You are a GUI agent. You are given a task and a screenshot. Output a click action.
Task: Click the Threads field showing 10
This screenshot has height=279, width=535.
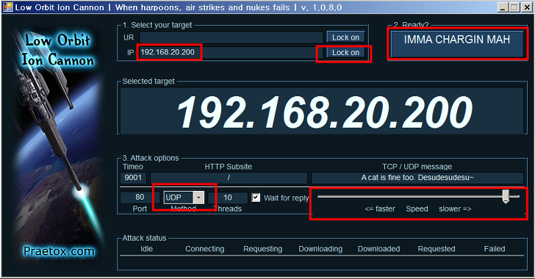tap(228, 198)
